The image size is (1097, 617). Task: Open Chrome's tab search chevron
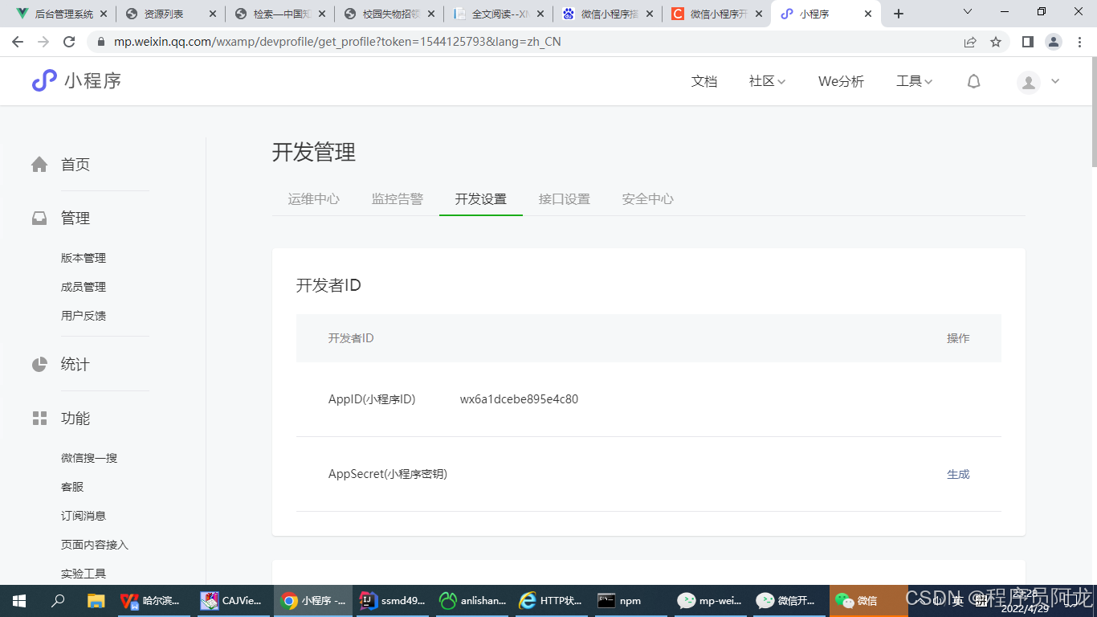click(968, 13)
